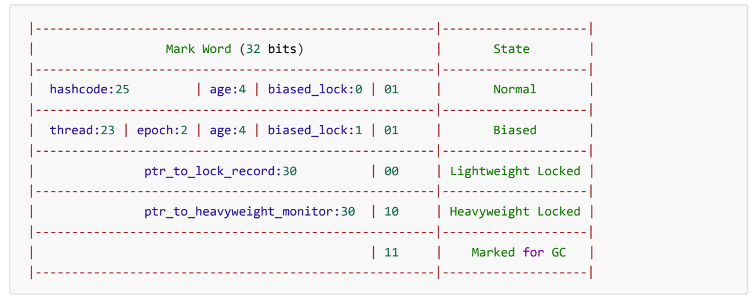Click the biased_lock:0 field
755x301 pixels.
pyautogui.click(x=315, y=90)
